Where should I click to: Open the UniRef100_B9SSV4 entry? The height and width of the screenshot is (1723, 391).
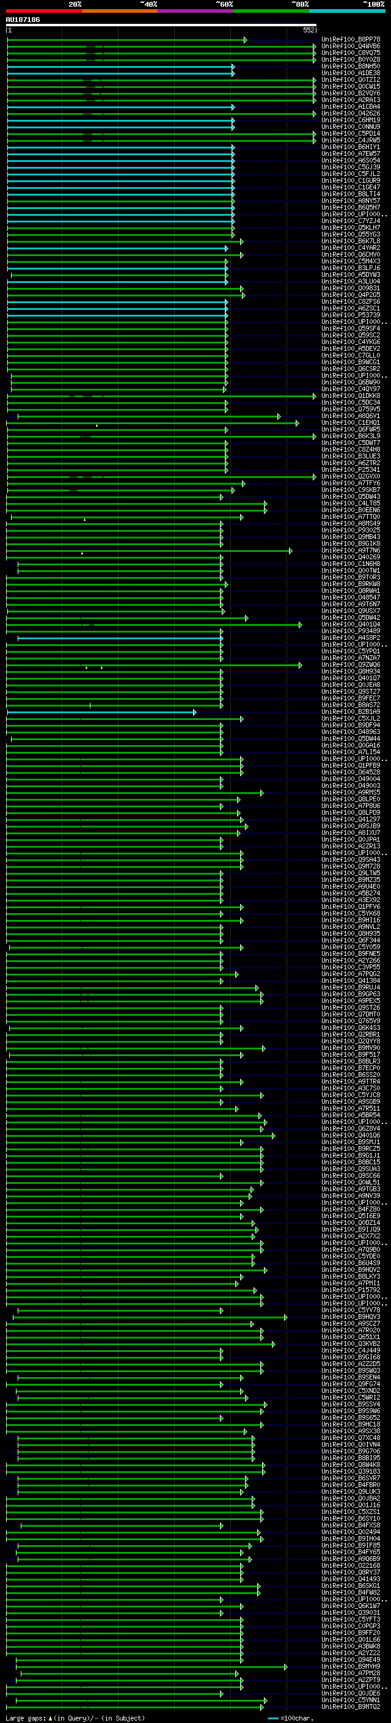point(351,1405)
